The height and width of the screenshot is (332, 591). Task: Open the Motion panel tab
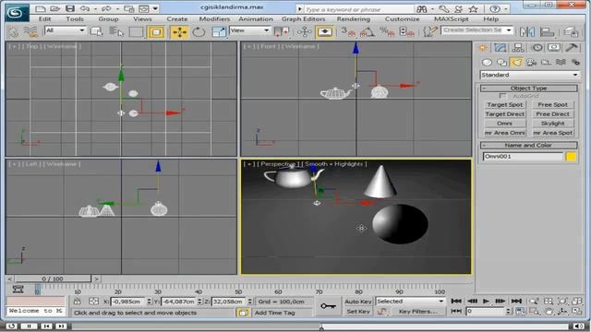point(537,47)
